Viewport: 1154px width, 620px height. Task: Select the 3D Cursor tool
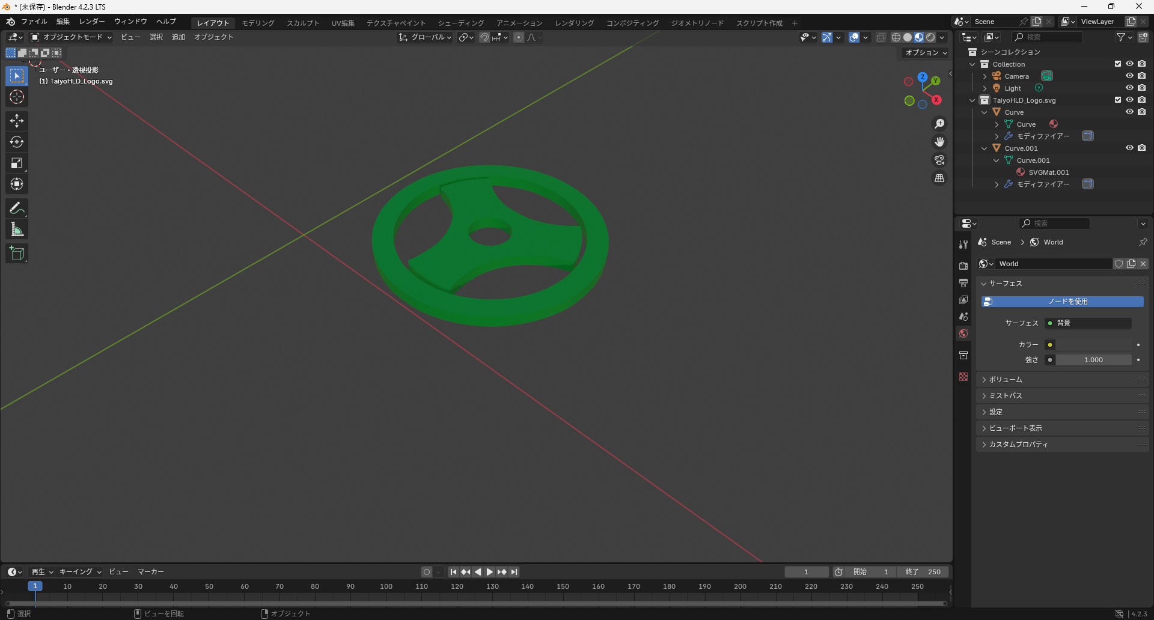click(x=17, y=97)
